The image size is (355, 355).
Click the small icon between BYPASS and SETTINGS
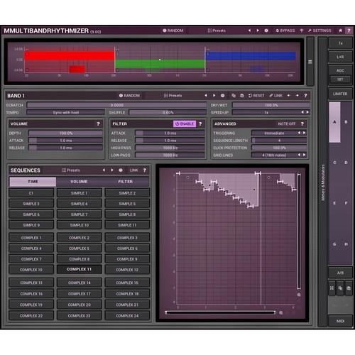click(302, 31)
